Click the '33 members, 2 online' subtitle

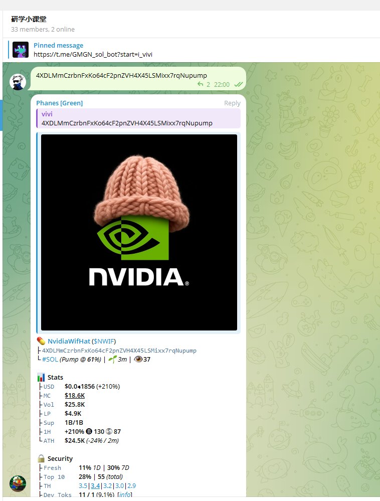43,30
